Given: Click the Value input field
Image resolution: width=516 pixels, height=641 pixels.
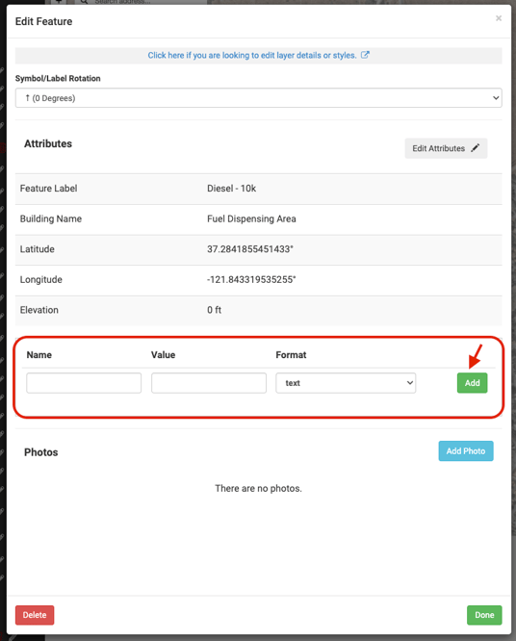Looking at the screenshot, I should coord(209,383).
